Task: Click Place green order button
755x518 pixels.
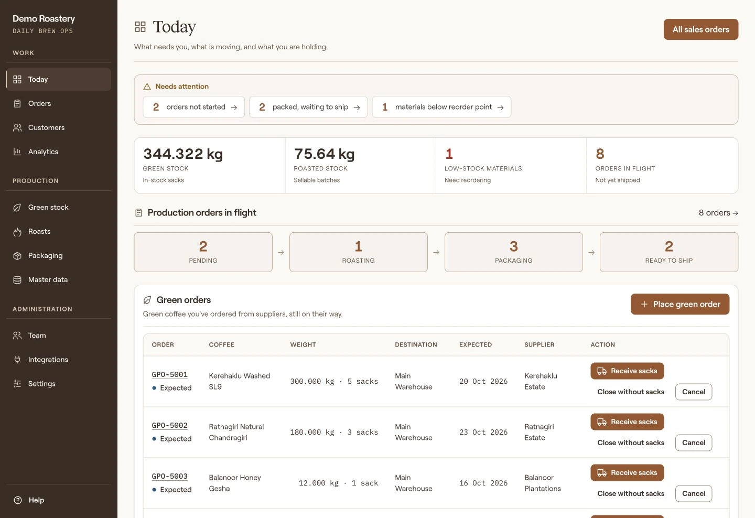Action: click(x=680, y=304)
